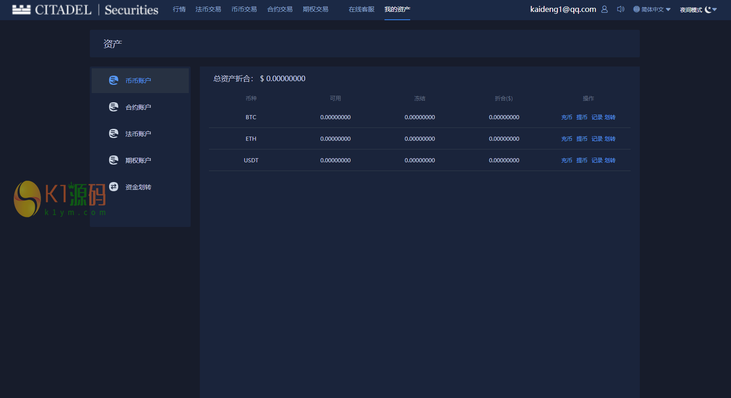The image size is (731, 398).
Task: Click the speaker announcement icon
Action: coord(621,9)
